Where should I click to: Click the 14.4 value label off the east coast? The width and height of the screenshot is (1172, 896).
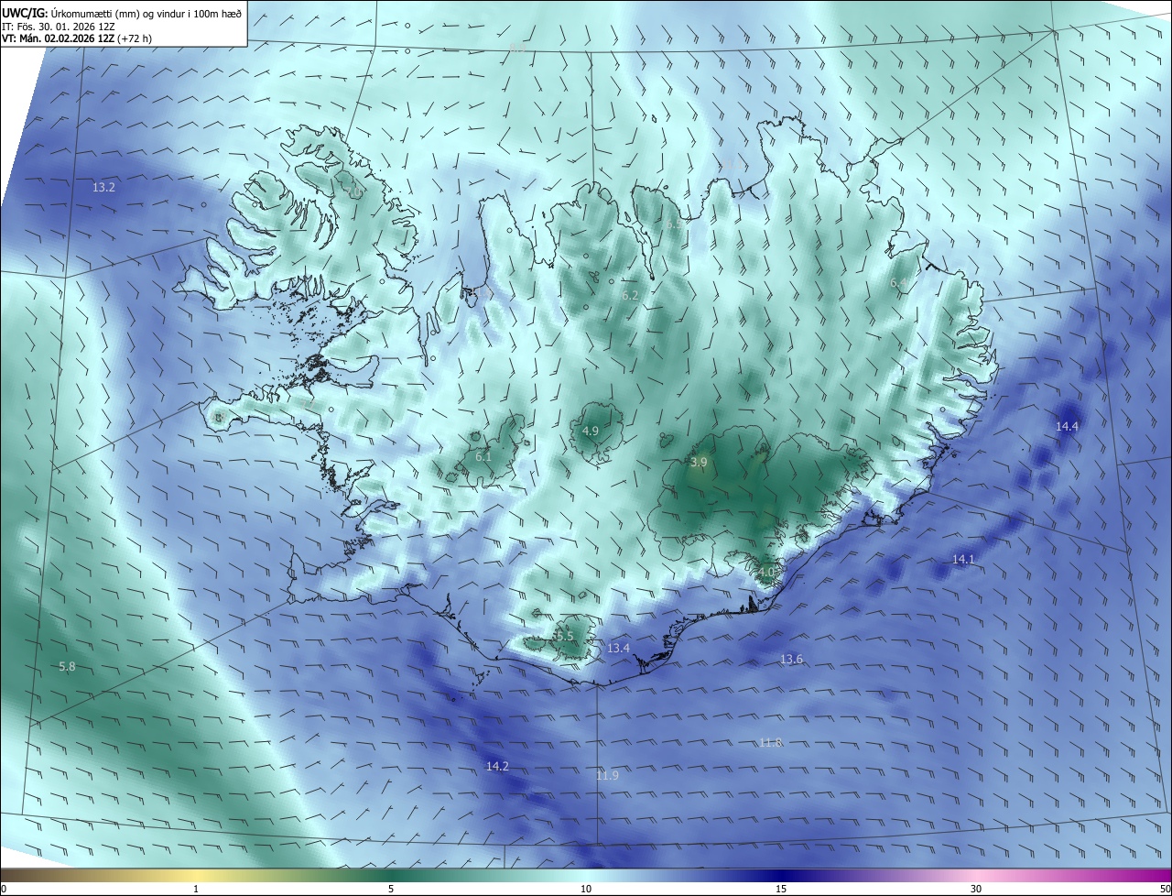(x=1068, y=426)
